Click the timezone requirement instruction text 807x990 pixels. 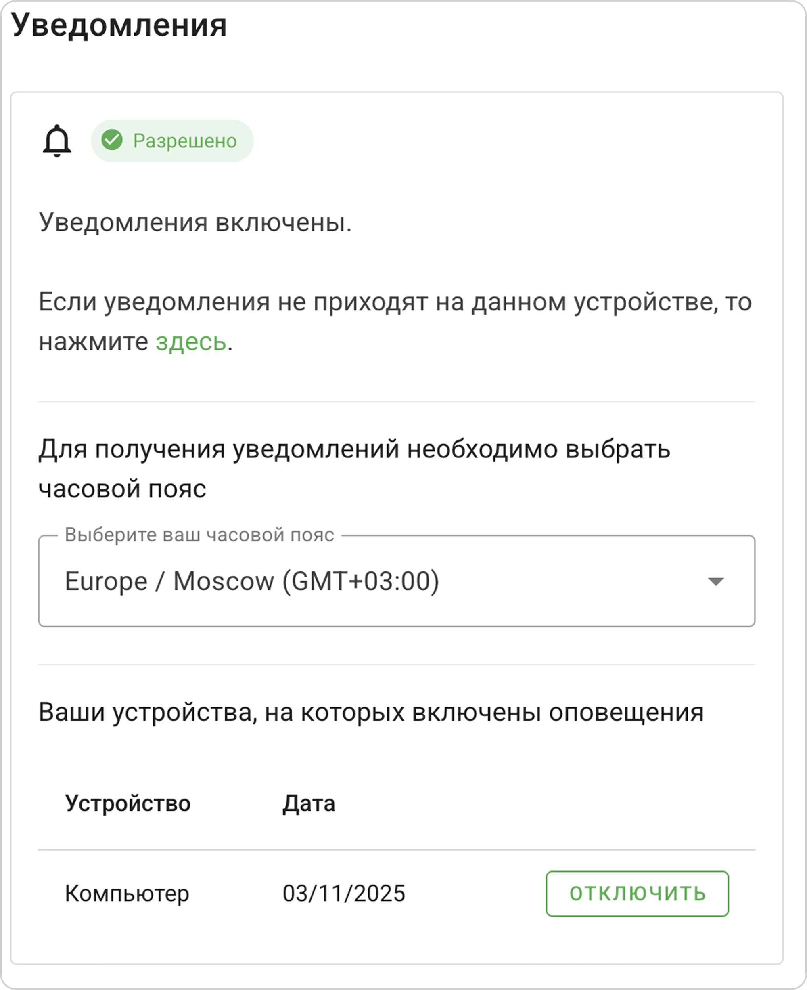click(354, 468)
